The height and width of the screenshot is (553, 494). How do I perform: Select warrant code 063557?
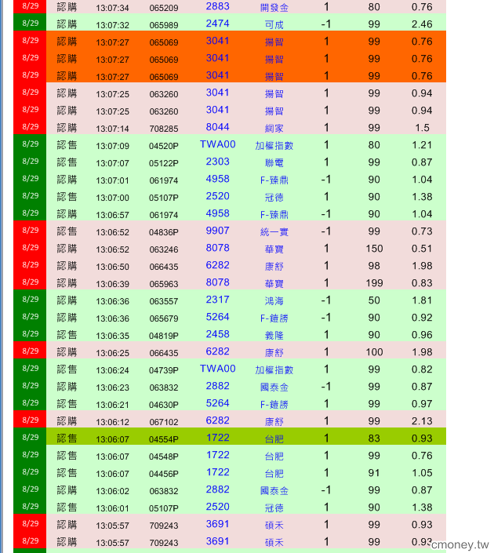(x=164, y=301)
